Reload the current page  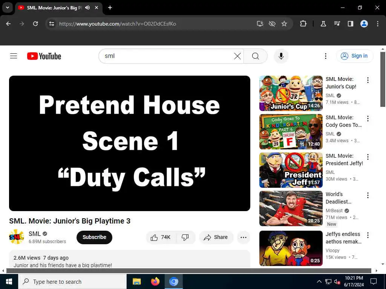(x=35, y=24)
